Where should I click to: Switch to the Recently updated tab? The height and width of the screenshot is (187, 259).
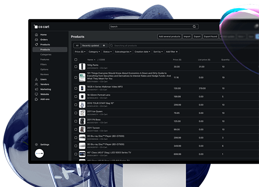pos(91,45)
